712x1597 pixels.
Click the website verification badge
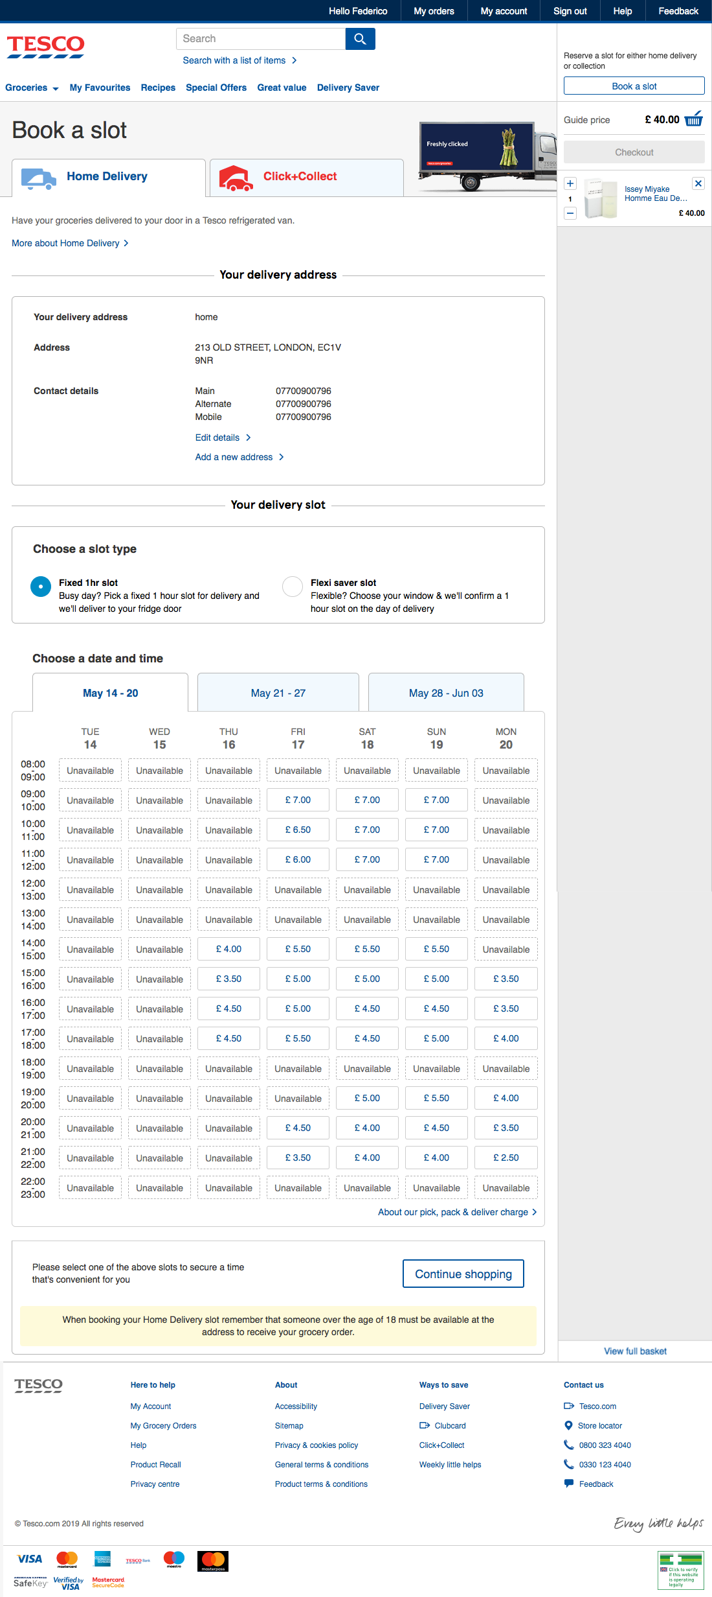pos(680,1570)
